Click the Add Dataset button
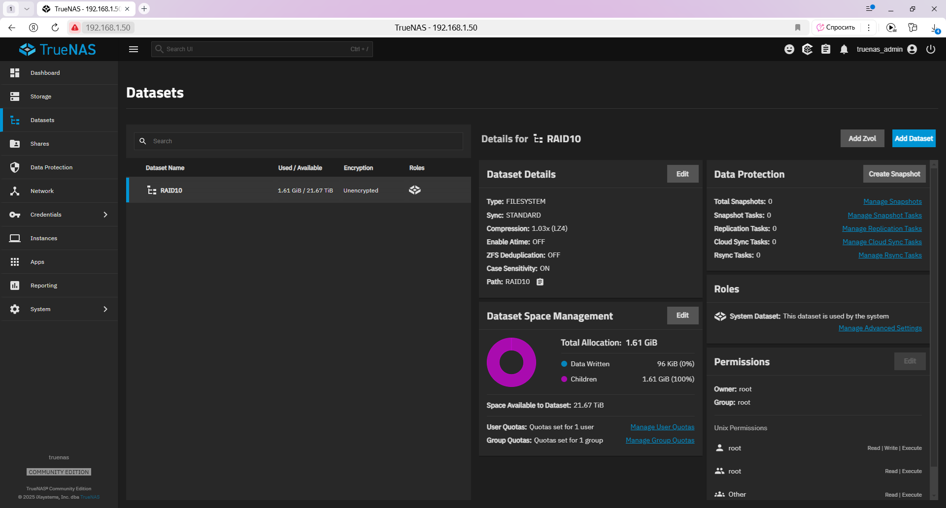The height and width of the screenshot is (508, 946). (914, 139)
